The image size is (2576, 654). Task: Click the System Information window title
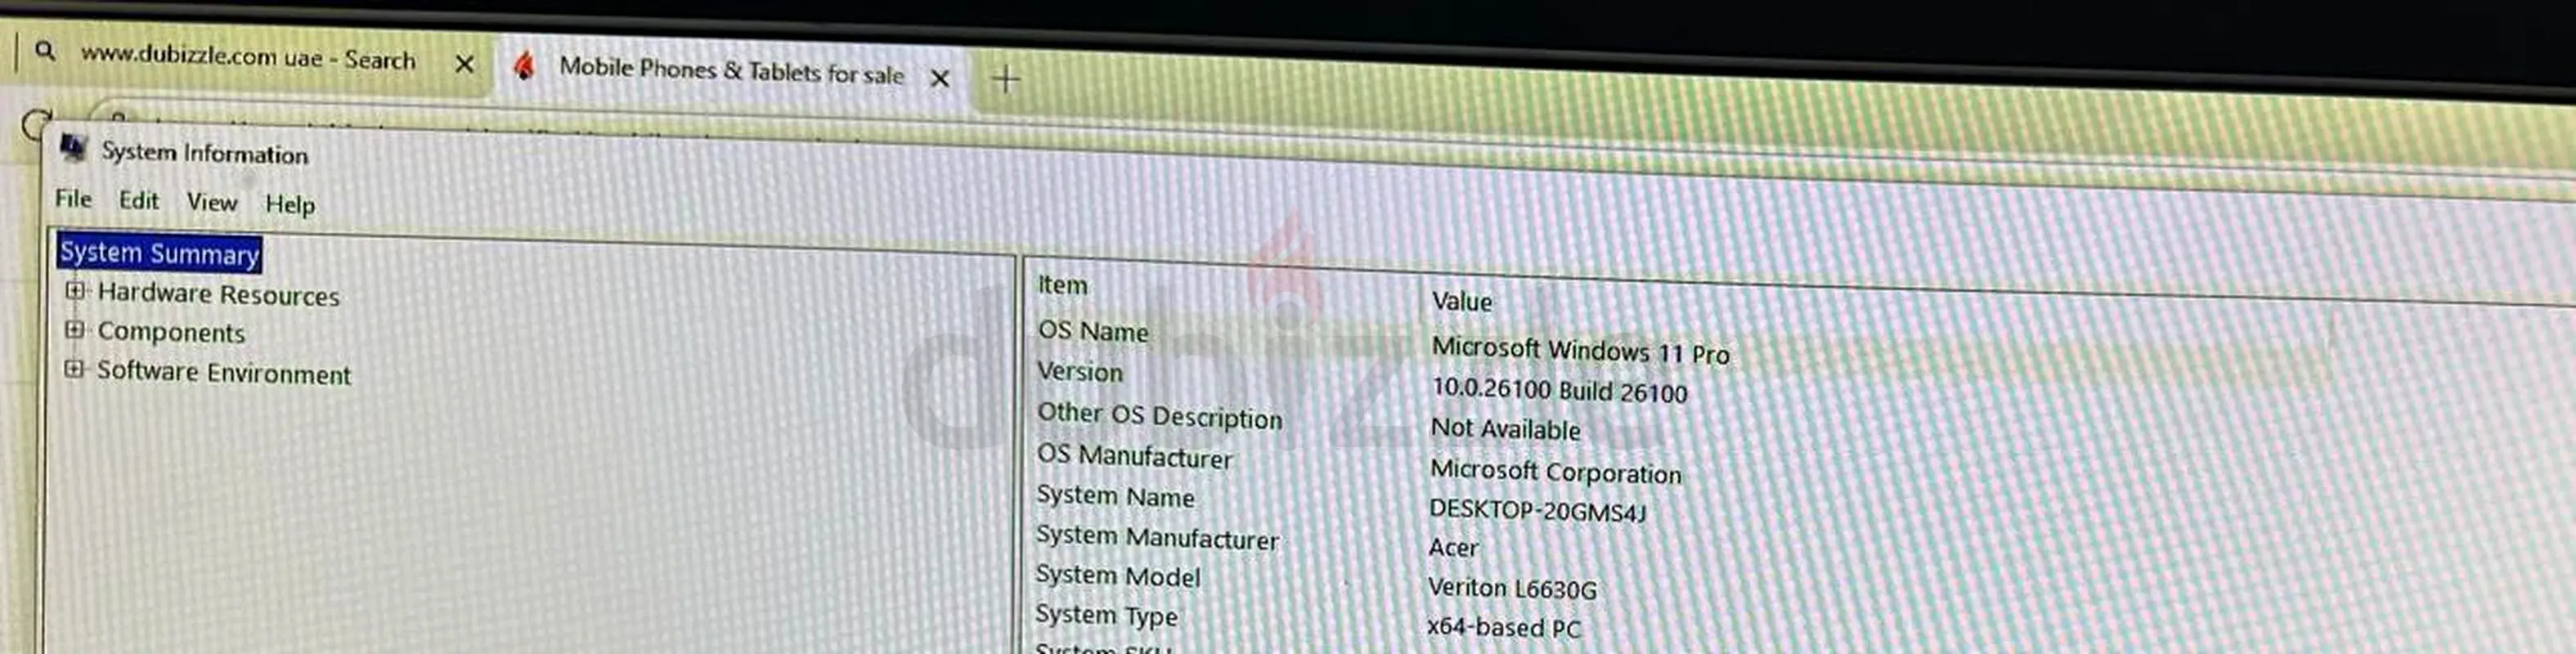205,153
